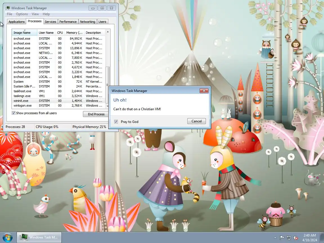This screenshot has width=324, height=243.
Task: Uncheck Show processes from all users
Action: [13, 113]
